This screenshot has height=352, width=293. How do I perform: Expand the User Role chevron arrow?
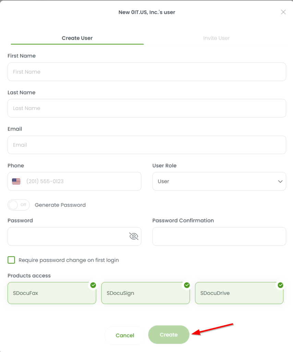[280, 181]
